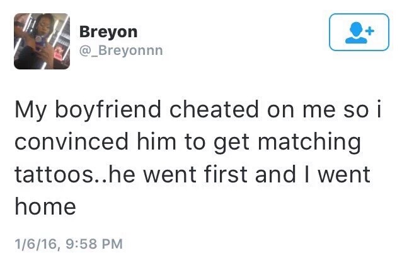This screenshot has height=255, width=402.
Task: Click the person silhouette in the follow button
Action: (x=356, y=33)
